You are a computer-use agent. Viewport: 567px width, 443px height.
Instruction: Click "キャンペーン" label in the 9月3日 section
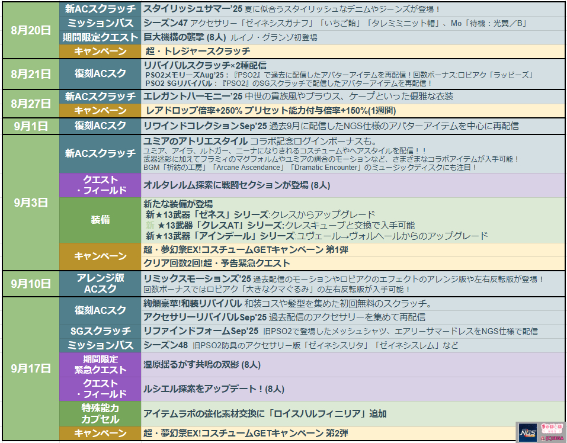[x=100, y=256]
